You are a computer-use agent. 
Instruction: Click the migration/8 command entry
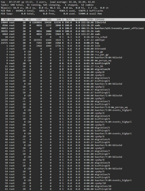coord(102,163)
